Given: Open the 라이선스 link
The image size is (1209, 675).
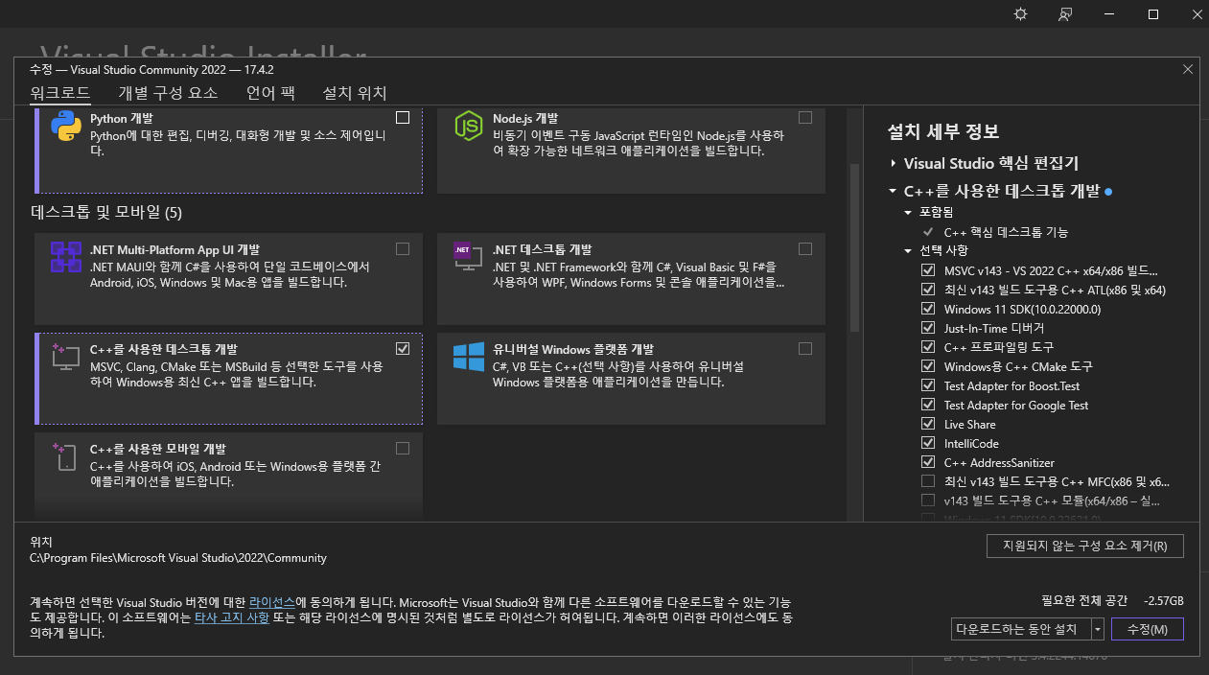Looking at the screenshot, I should point(272,602).
